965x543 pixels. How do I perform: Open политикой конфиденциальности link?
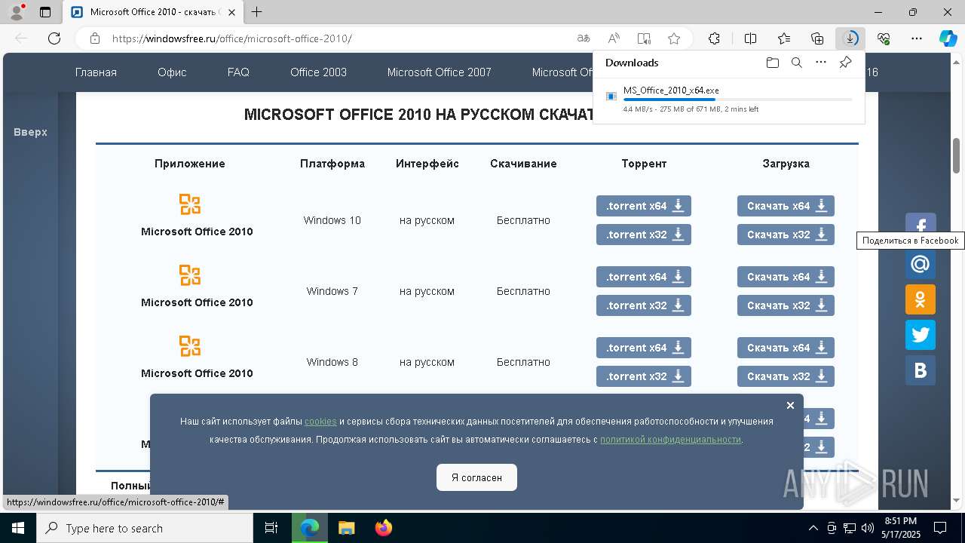[x=670, y=439]
